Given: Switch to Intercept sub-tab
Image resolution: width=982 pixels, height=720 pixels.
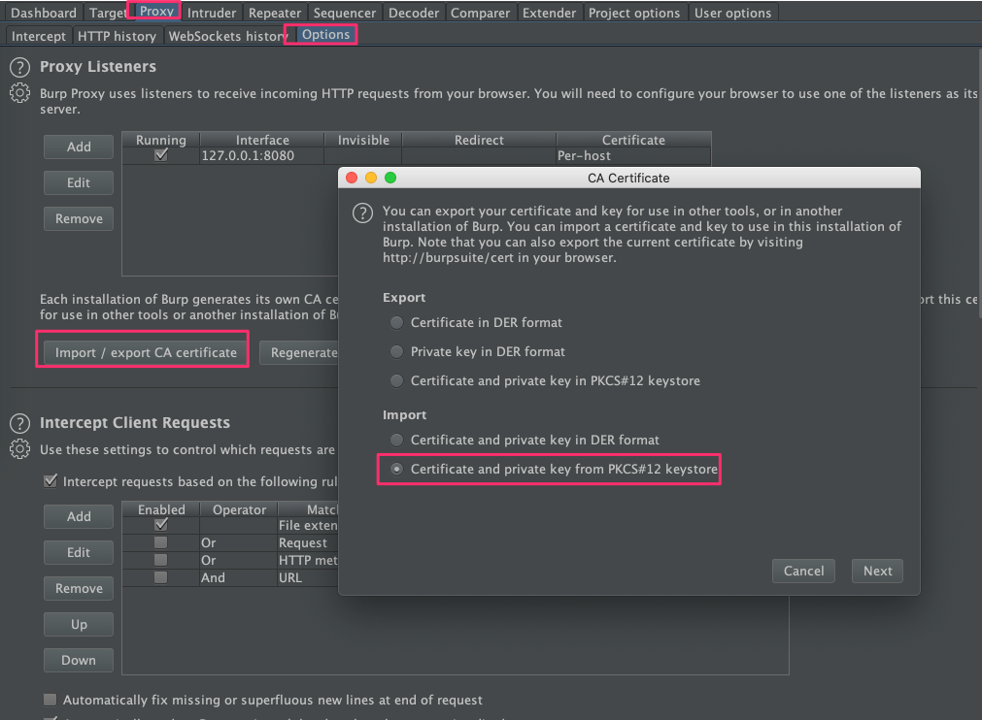Looking at the screenshot, I should tap(38, 36).
